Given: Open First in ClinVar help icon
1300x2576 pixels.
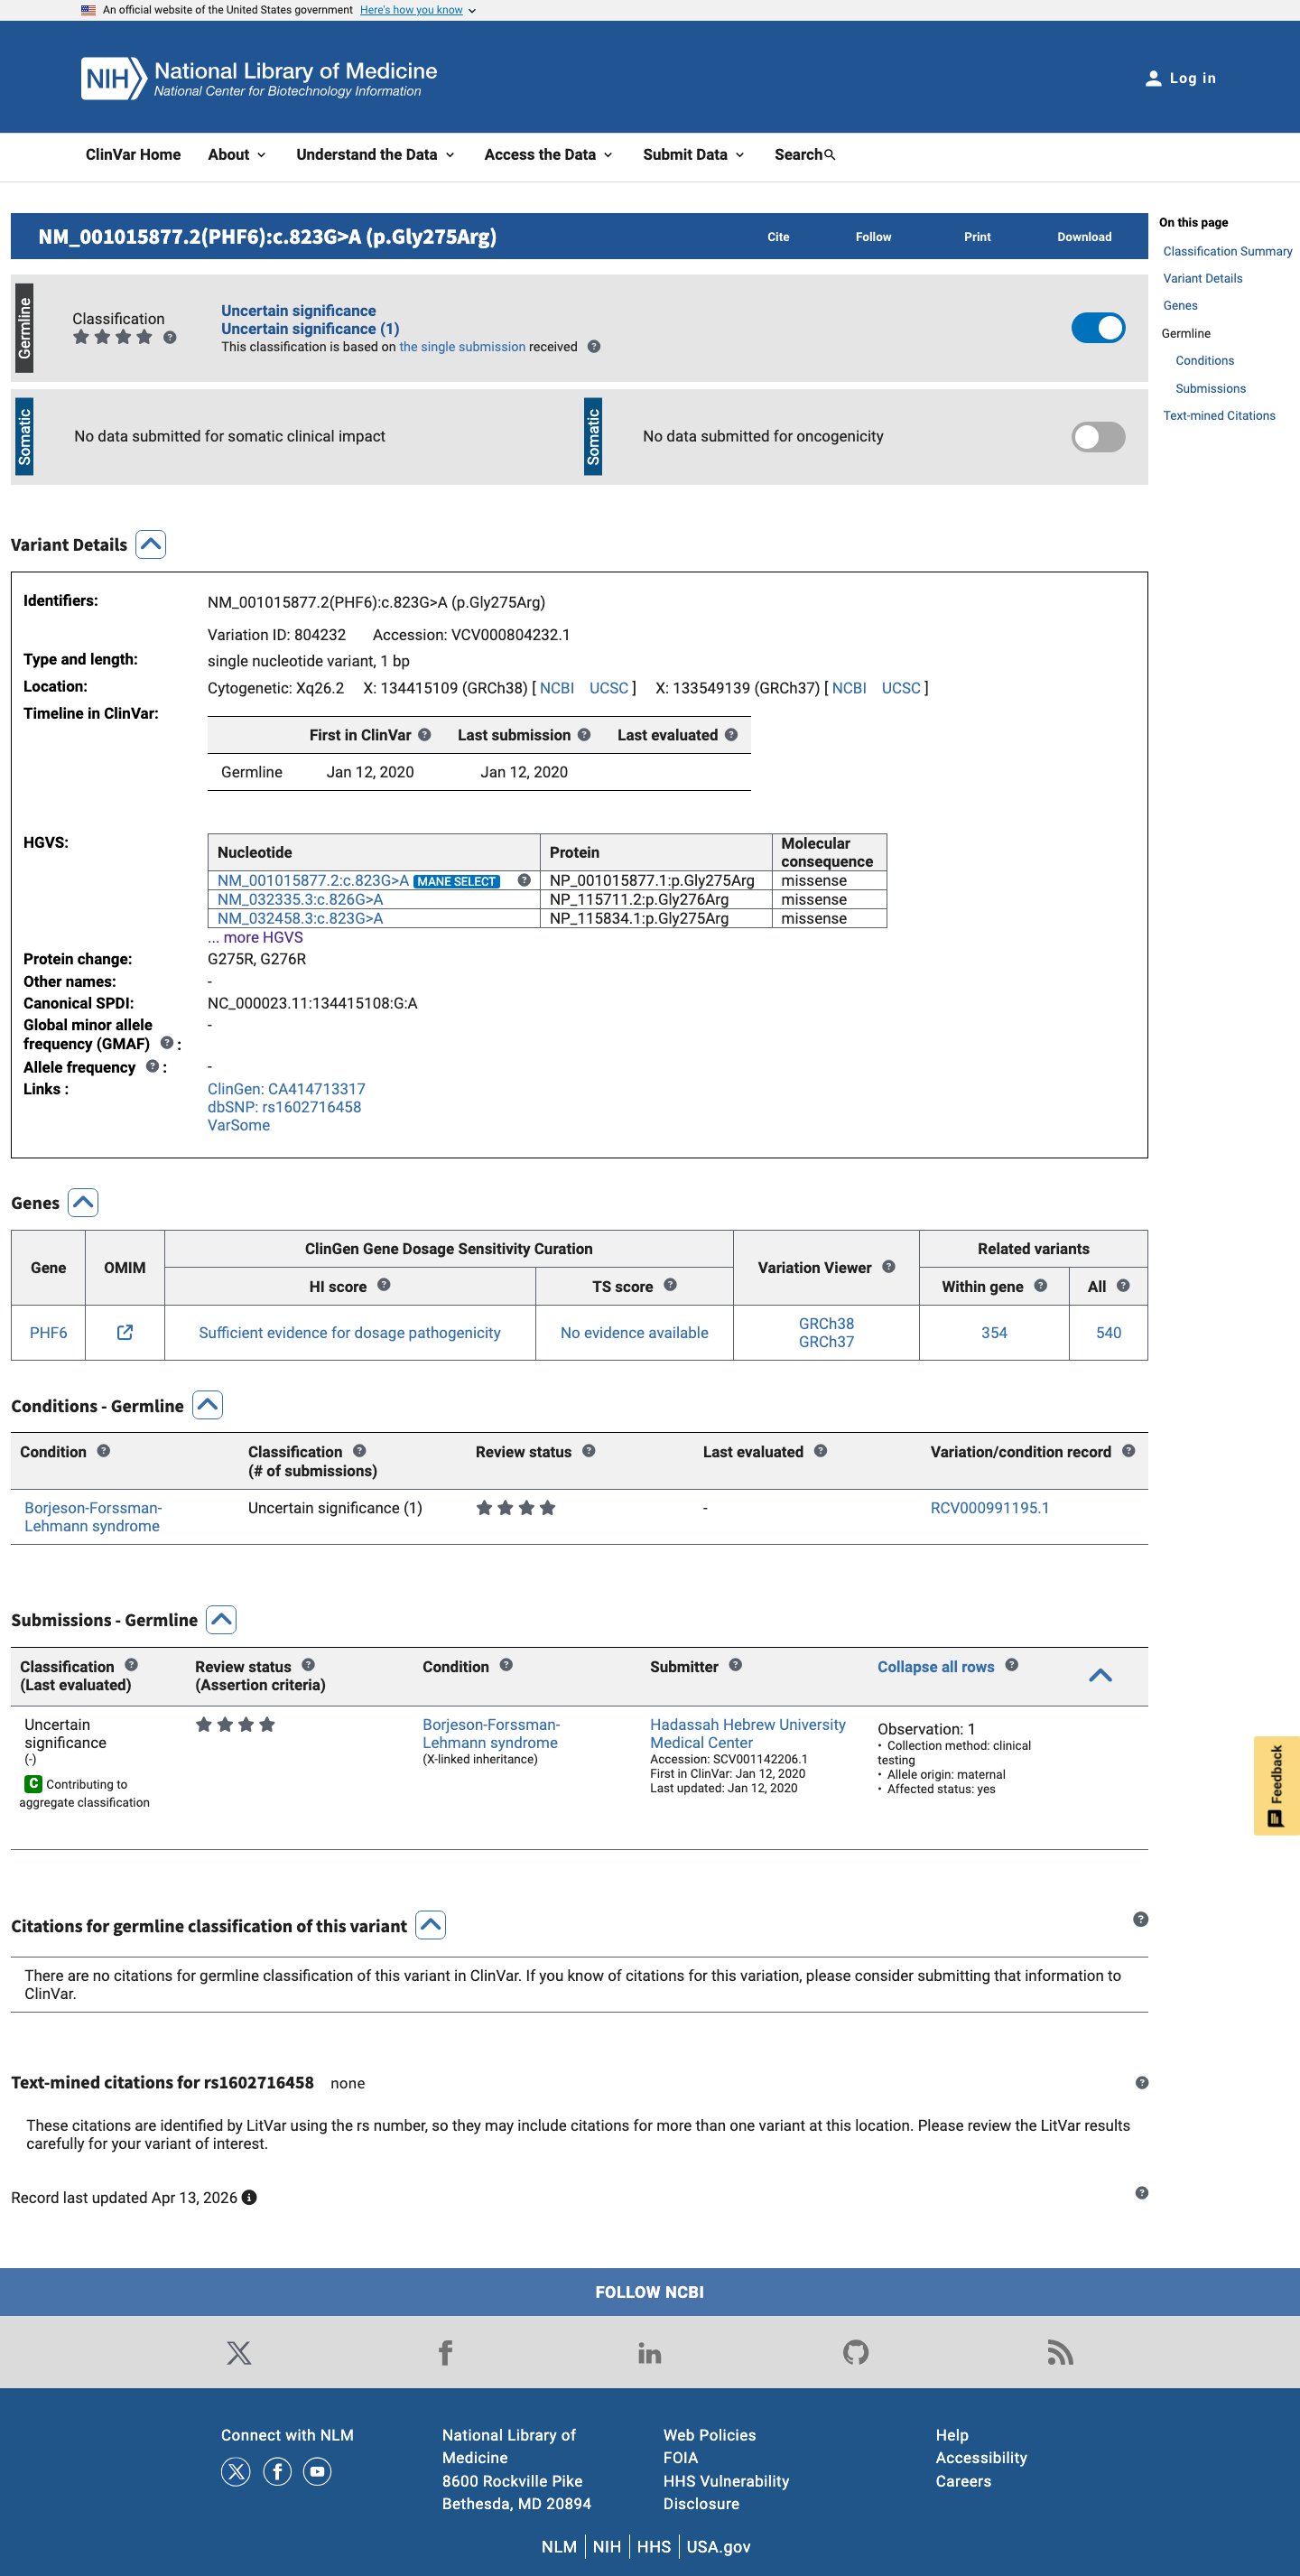Looking at the screenshot, I should [x=425, y=735].
